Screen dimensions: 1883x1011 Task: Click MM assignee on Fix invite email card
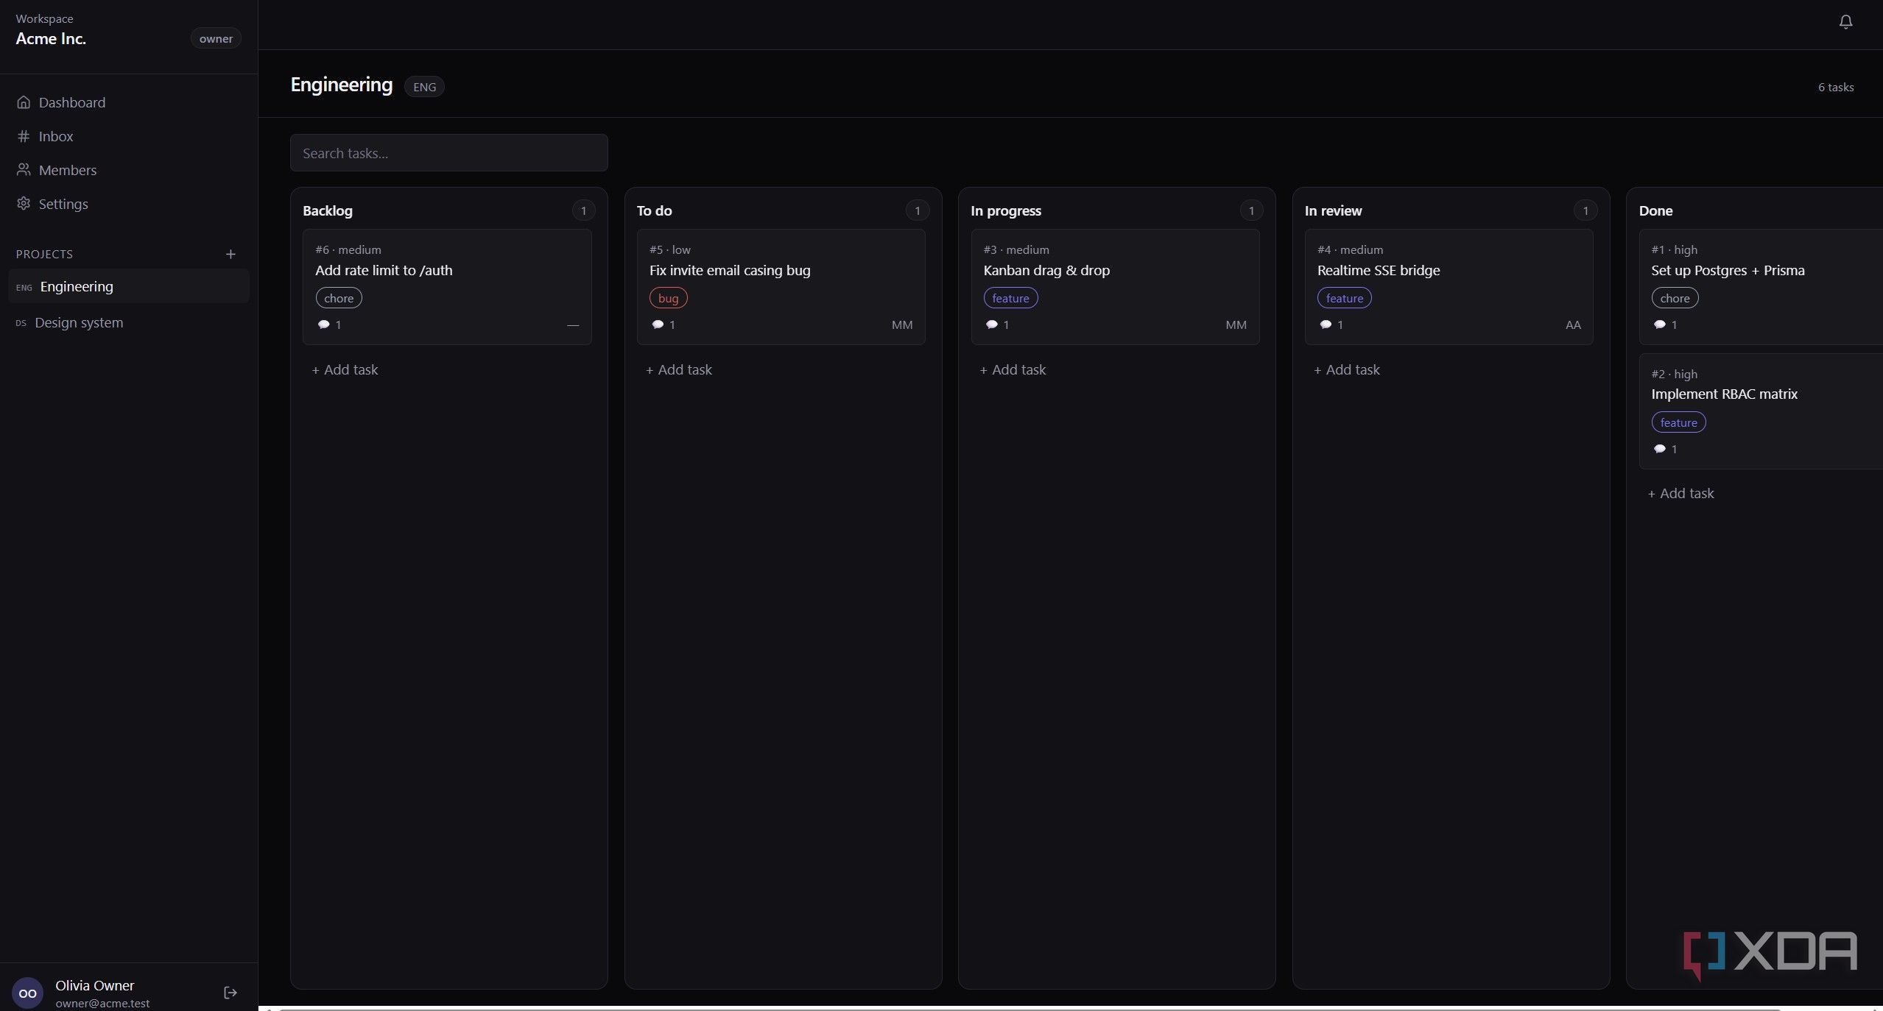tap(901, 324)
